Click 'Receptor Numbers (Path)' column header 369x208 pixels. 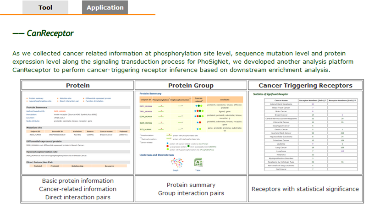point(342,100)
